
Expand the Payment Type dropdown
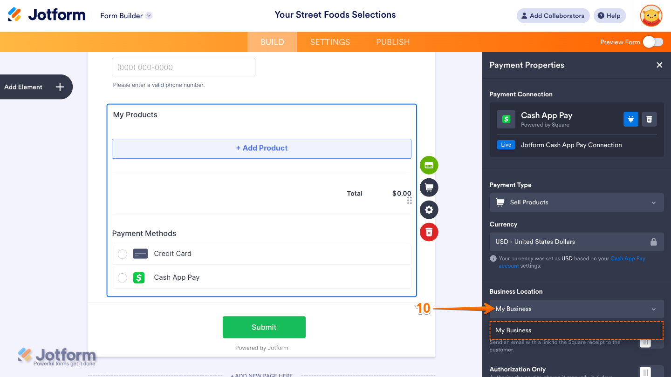pyautogui.click(x=576, y=202)
